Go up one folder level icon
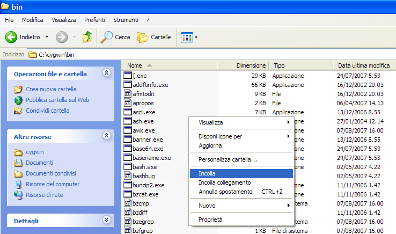The image size is (396, 234). coord(87,37)
